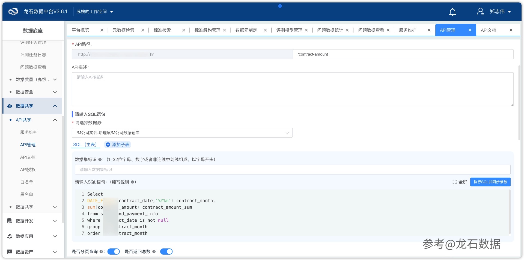Close the 评测模型管理 tab
The width and height of the screenshot is (524, 261).
pyautogui.click(x=306, y=30)
